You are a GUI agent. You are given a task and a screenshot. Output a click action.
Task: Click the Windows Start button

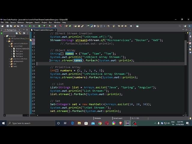(x=3, y=123)
